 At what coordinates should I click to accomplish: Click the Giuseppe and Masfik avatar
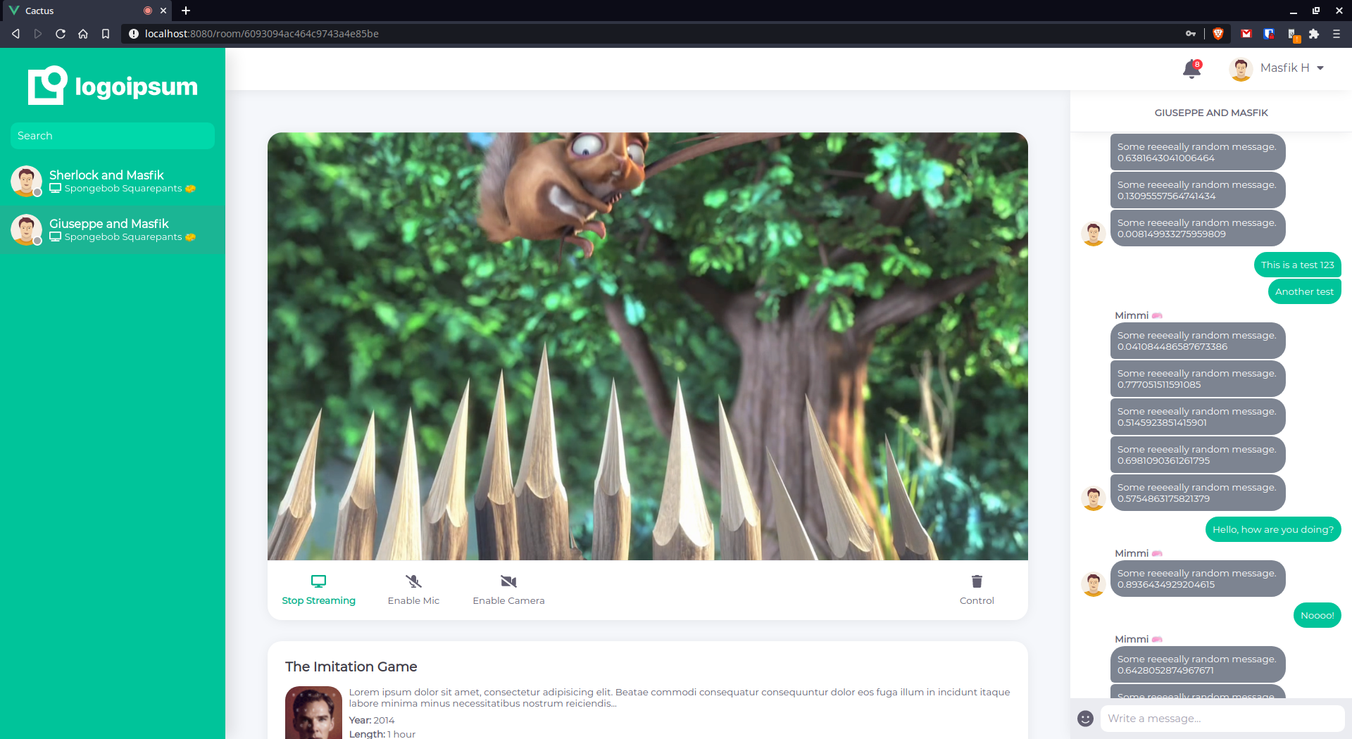click(26, 229)
